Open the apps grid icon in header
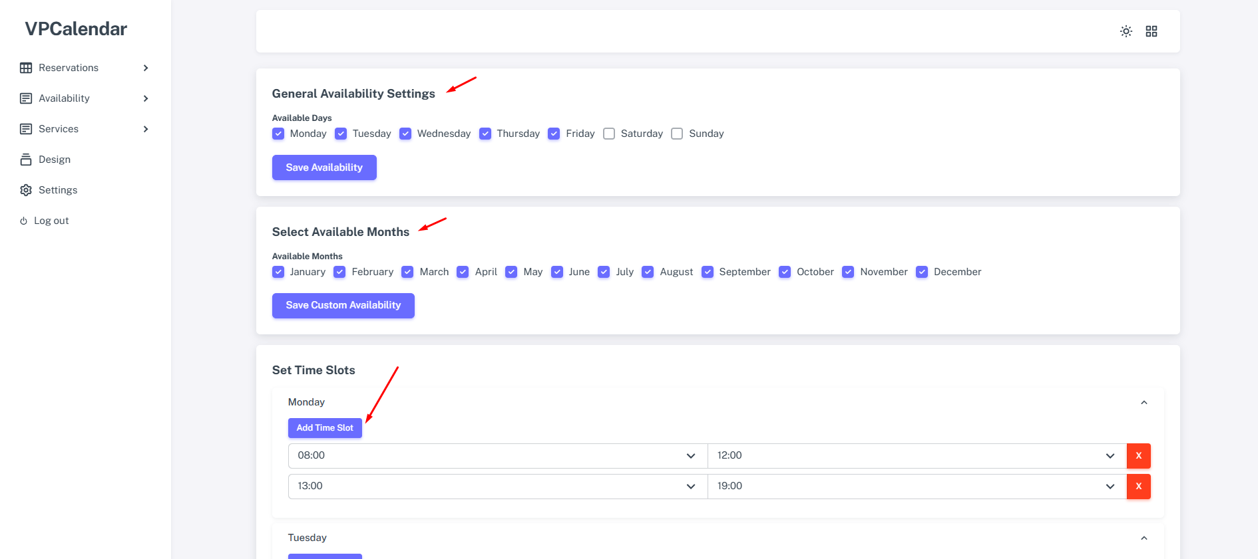The width and height of the screenshot is (1258, 559). point(1151,31)
